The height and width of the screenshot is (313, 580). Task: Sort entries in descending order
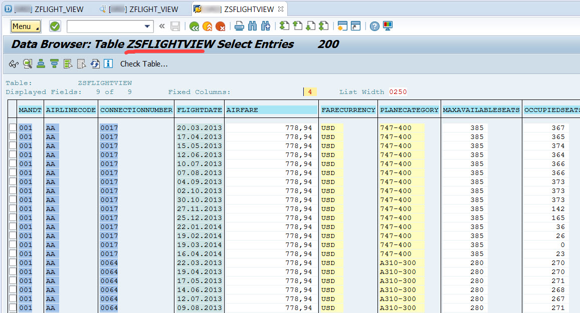(x=54, y=63)
